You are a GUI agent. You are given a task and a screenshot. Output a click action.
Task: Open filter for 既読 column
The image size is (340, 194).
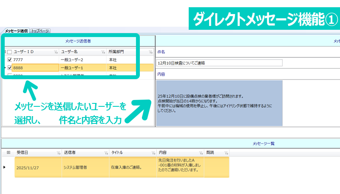pyautogui.click(x=226, y=153)
